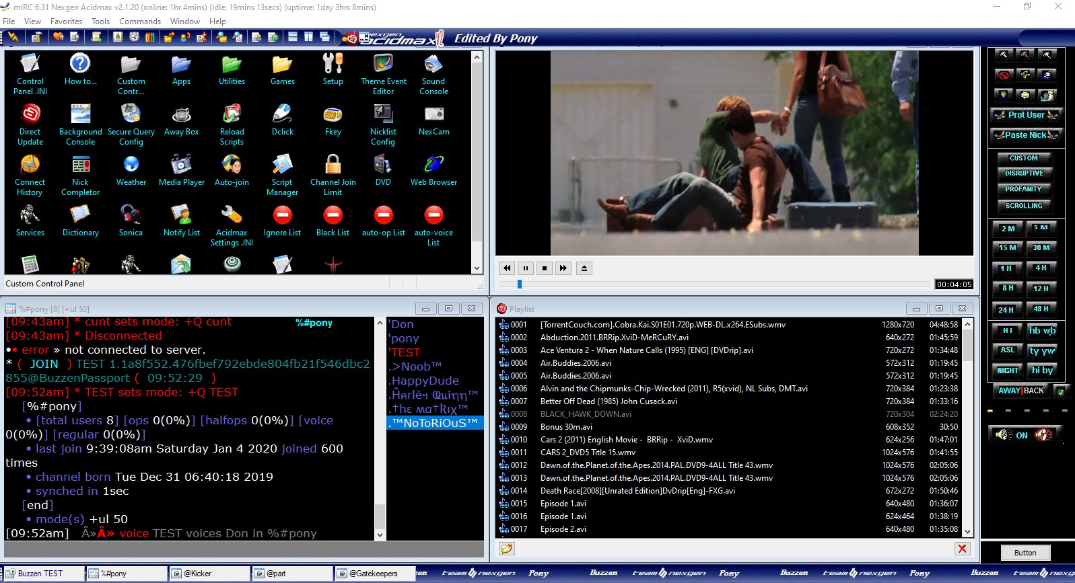Skip to next track in player

point(563,268)
